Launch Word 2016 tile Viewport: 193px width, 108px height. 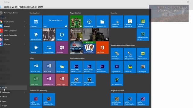click(49, 67)
